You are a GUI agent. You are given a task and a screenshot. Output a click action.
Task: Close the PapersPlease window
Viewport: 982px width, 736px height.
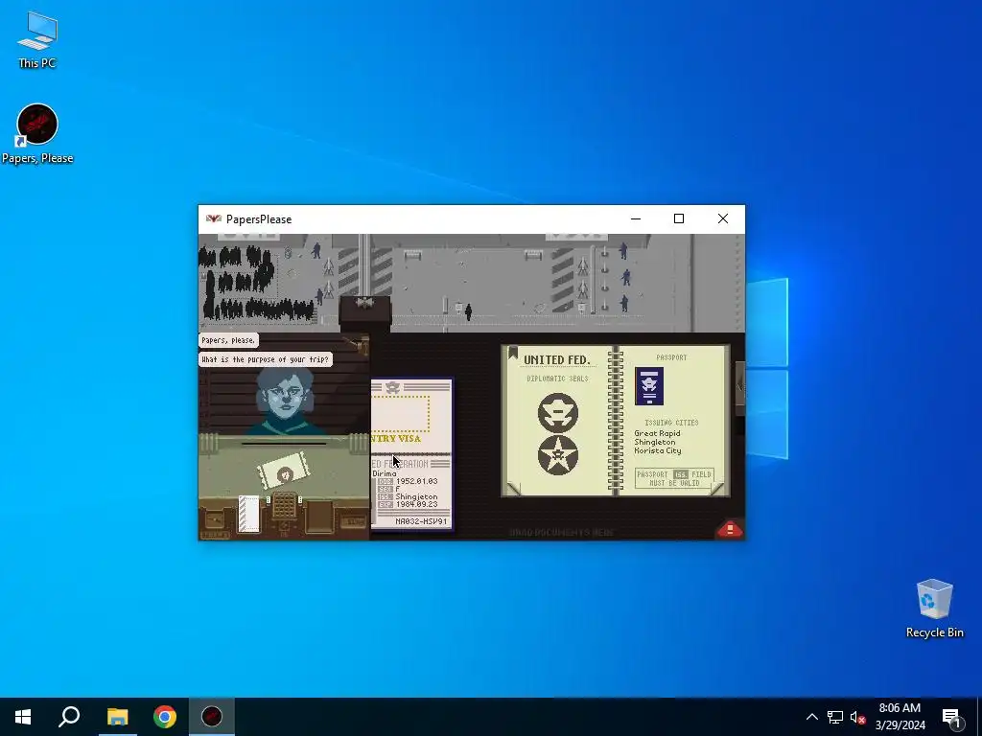pos(723,218)
